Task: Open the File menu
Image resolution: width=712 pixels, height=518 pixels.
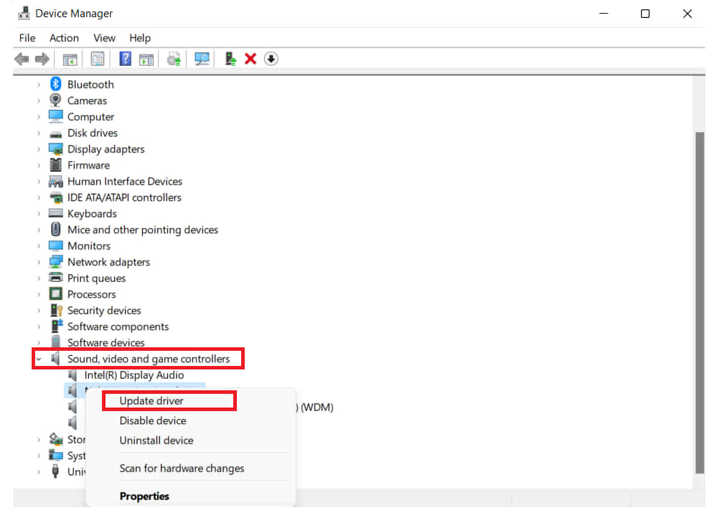Action: coord(27,38)
